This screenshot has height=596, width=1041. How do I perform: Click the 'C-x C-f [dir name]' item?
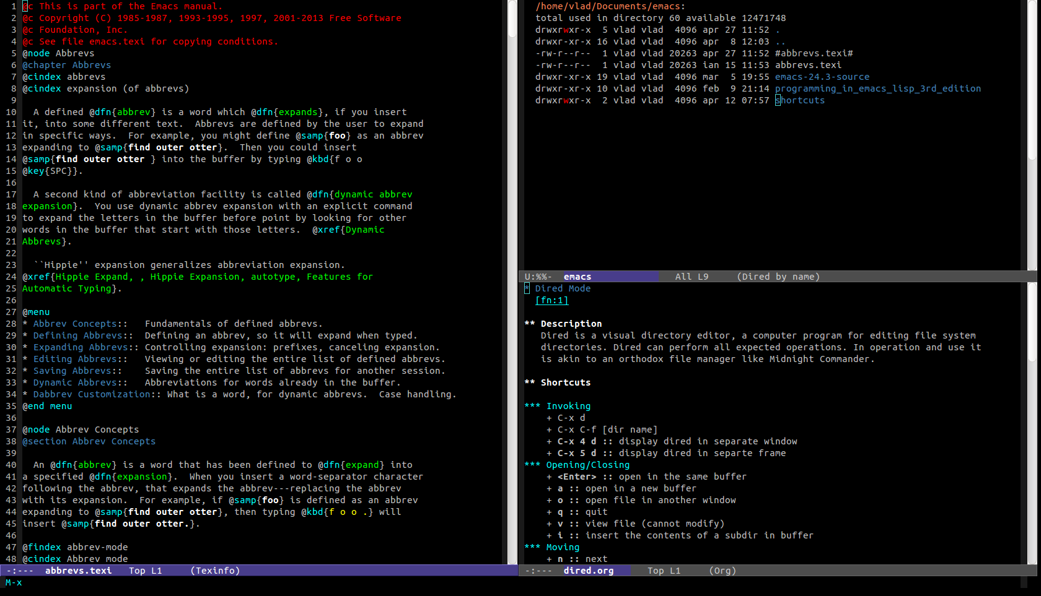tap(602, 430)
